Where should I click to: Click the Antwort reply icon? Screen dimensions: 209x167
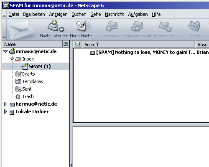[112, 26]
